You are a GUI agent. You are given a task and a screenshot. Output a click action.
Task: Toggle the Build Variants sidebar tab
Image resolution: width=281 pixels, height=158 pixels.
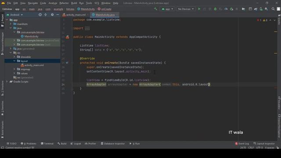2,129
